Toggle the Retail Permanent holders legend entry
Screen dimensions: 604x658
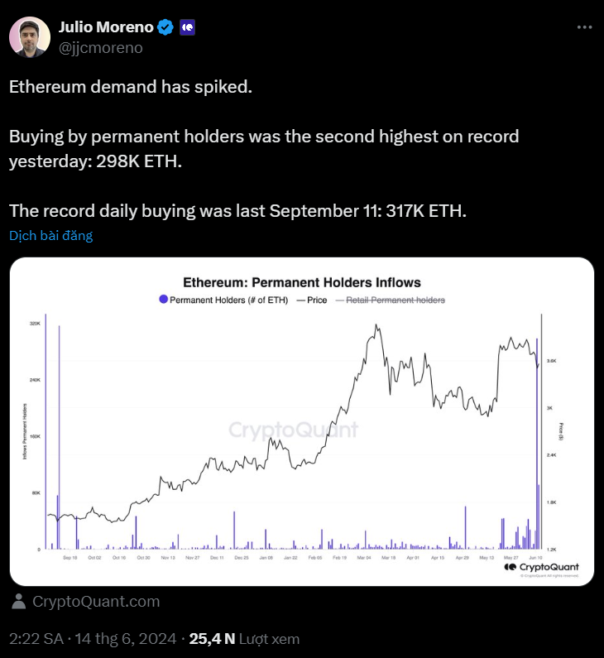click(x=392, y=300)
